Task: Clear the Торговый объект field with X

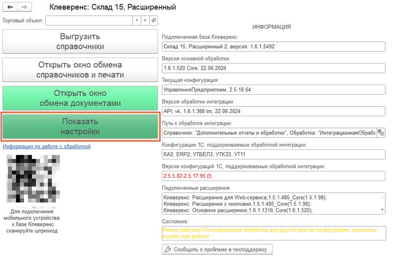Action: [x=145, y=20]
